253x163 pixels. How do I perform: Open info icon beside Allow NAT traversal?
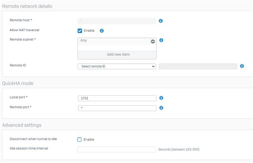click(102, 31)
